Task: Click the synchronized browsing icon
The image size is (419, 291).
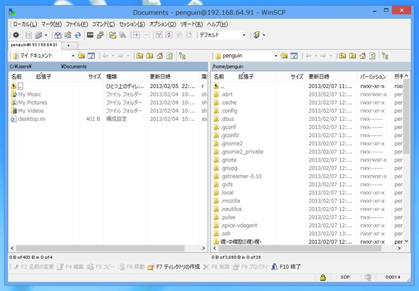Action: tap(113, 35)
